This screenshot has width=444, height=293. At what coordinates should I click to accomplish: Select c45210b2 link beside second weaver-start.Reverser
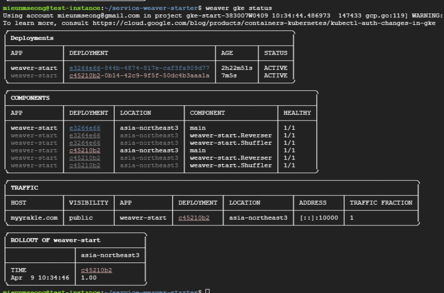click(84, 158)
